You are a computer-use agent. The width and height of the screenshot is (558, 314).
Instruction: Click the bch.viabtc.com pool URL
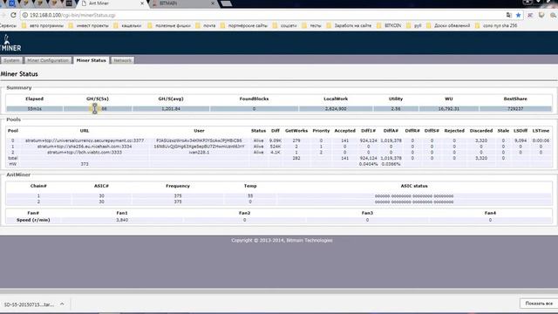pos(85,152)
